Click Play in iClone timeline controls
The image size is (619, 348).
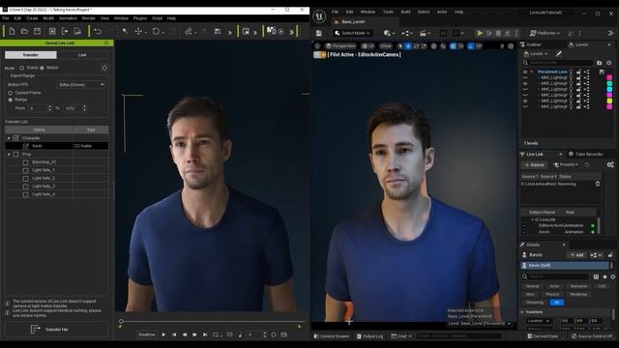pyautogui.click(x=163, y=334)
